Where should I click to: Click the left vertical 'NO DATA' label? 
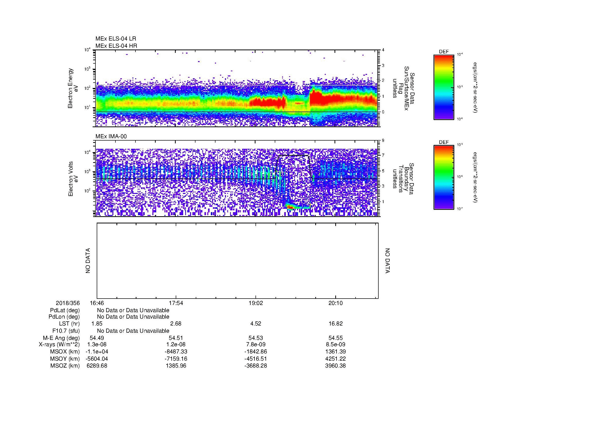click(x=88, y=261)
